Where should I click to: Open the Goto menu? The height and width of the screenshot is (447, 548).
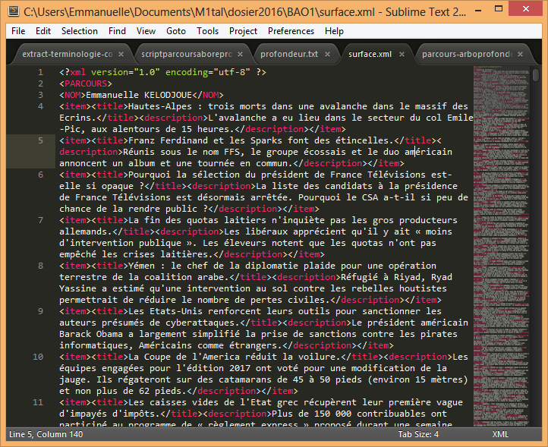coord(176,31)
